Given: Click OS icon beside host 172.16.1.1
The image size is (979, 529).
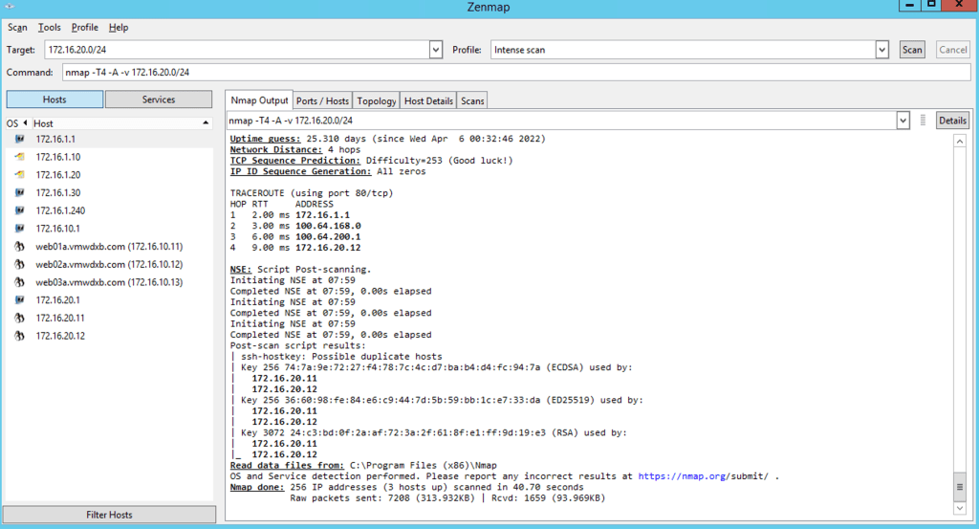Looking at the screenshot, I should pos(18,140).
